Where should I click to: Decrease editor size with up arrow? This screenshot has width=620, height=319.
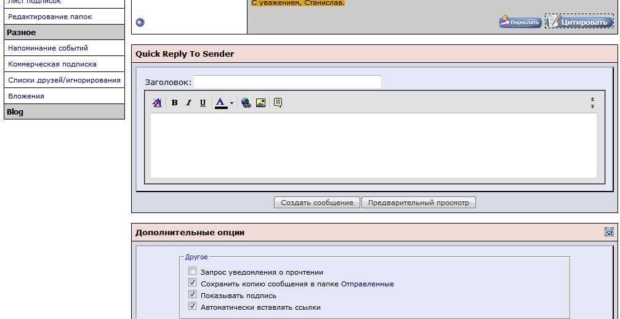tap(592, 100)
